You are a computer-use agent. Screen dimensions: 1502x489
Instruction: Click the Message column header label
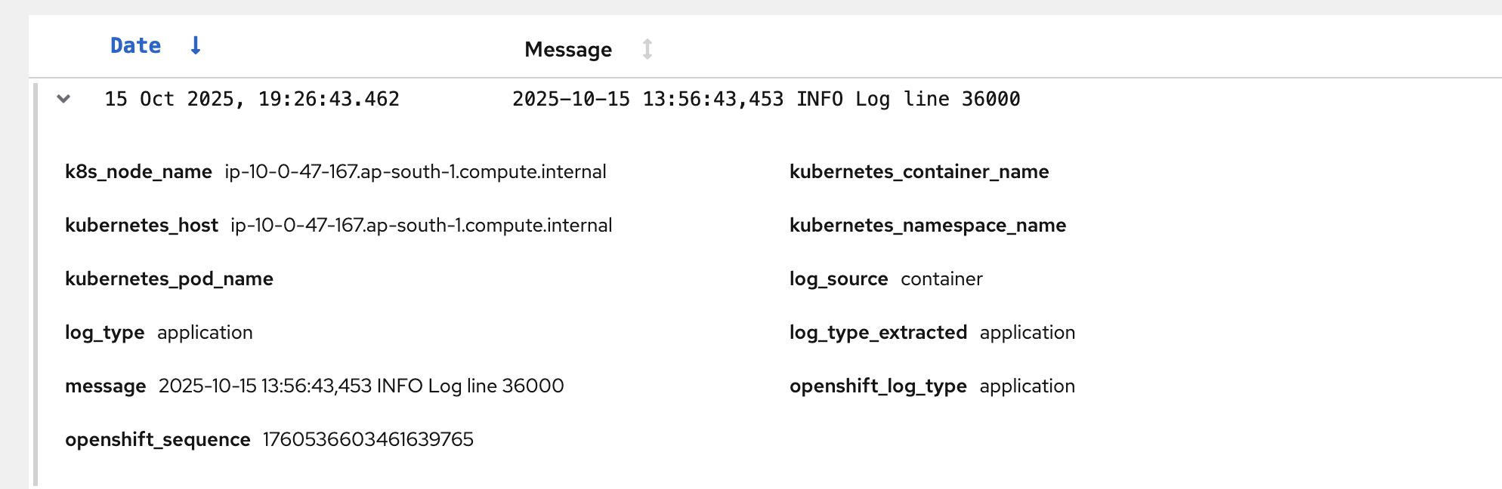click(x=568, y=50)
